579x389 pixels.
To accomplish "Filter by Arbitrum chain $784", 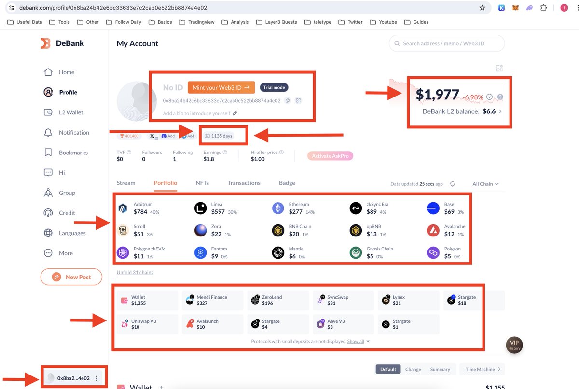I will [139, 208].
